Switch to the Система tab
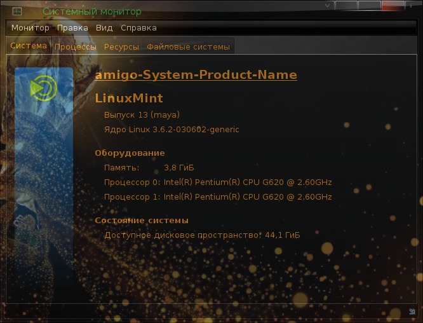Screen dimensions: 423x323 click(x=29, y=45)
